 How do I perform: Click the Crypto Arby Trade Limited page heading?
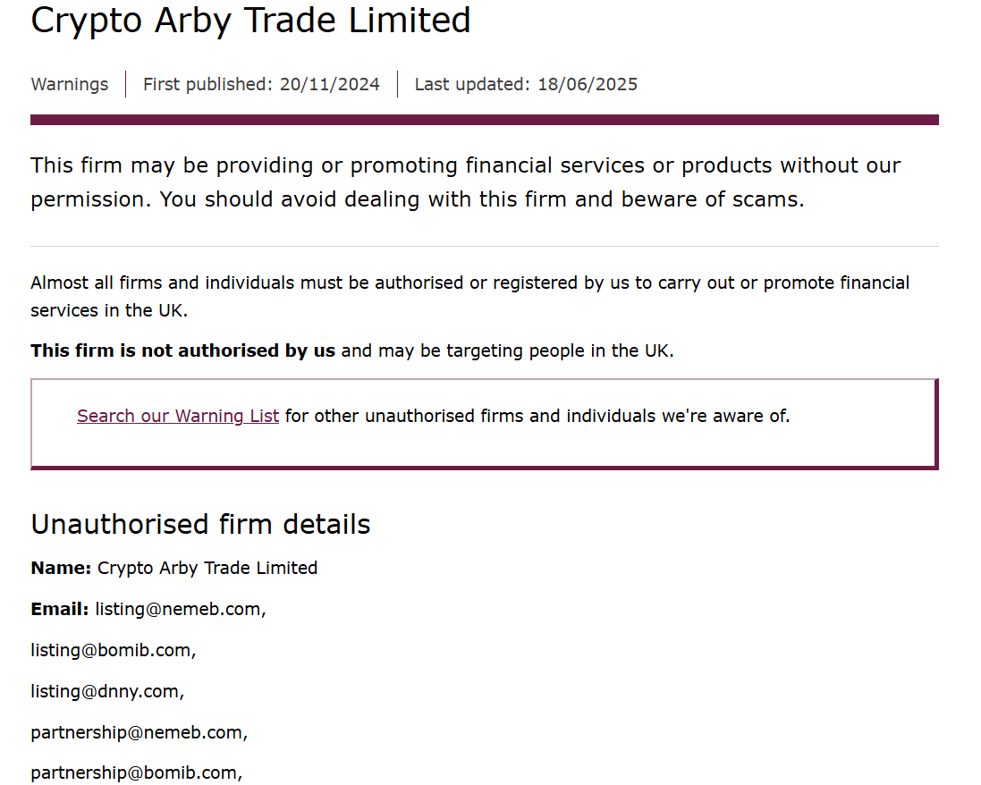[x=250, y=21]
